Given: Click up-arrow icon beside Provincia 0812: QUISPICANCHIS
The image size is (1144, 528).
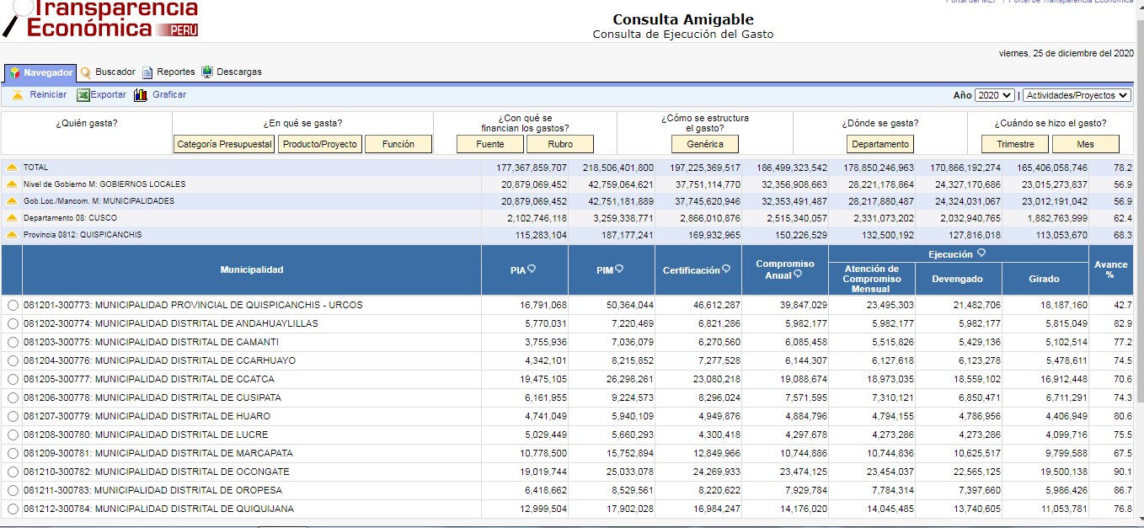Looking at the screenshot, I should [12, 235].
